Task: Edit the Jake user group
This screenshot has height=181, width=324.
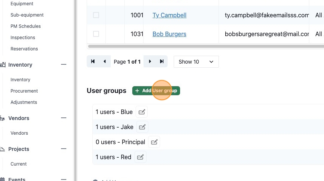Action: pyautogui.click(x=142, y=127)
